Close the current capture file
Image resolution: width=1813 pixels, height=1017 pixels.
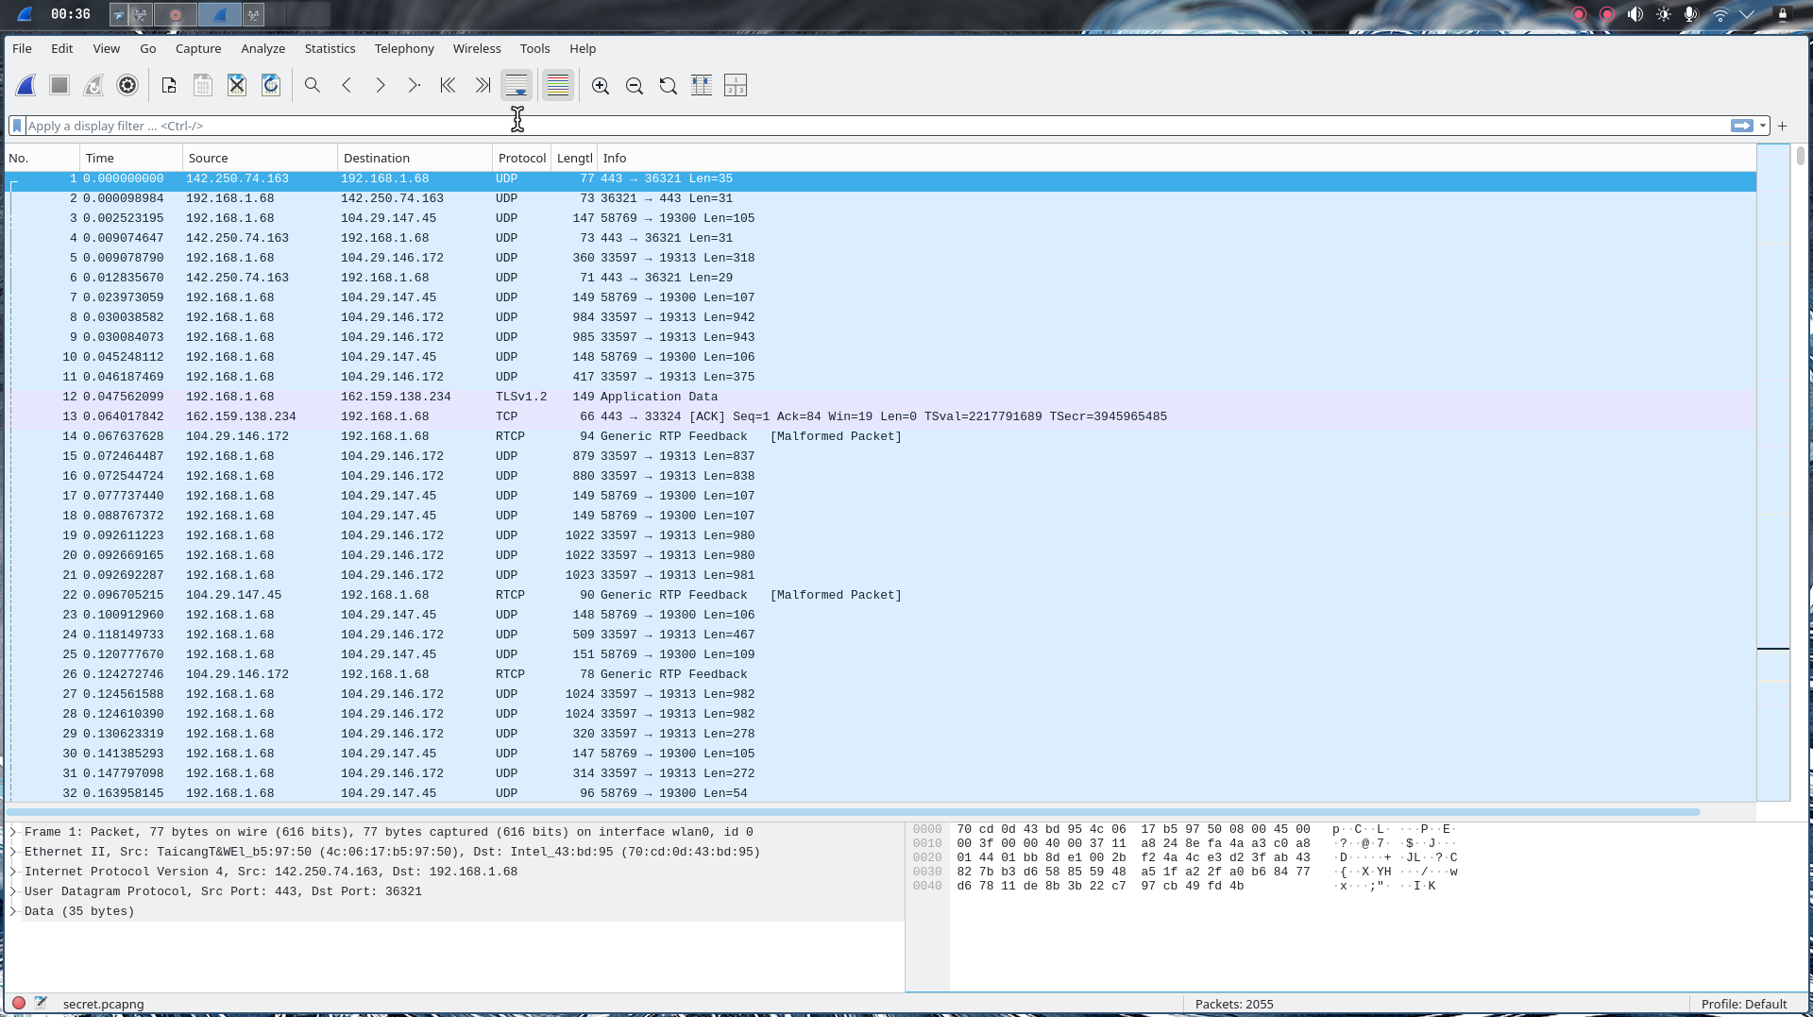coord(237,85)
